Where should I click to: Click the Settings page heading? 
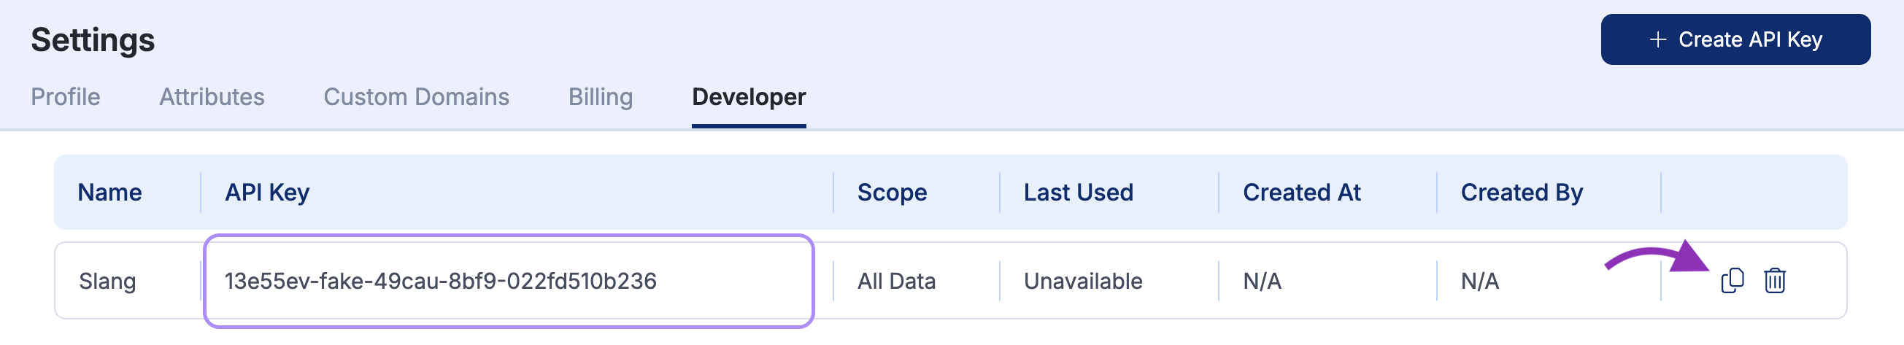click(x=93, y=40)
